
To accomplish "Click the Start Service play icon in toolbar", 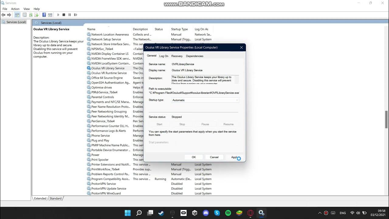I will (x=58, y=15).
